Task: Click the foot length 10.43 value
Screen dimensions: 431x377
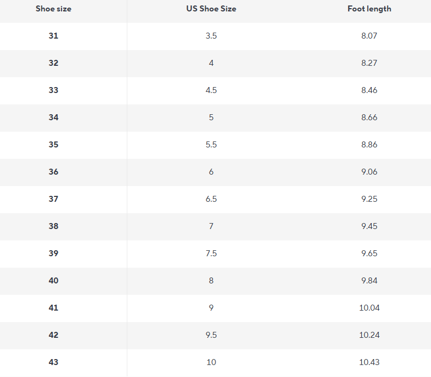Action: 369,362
